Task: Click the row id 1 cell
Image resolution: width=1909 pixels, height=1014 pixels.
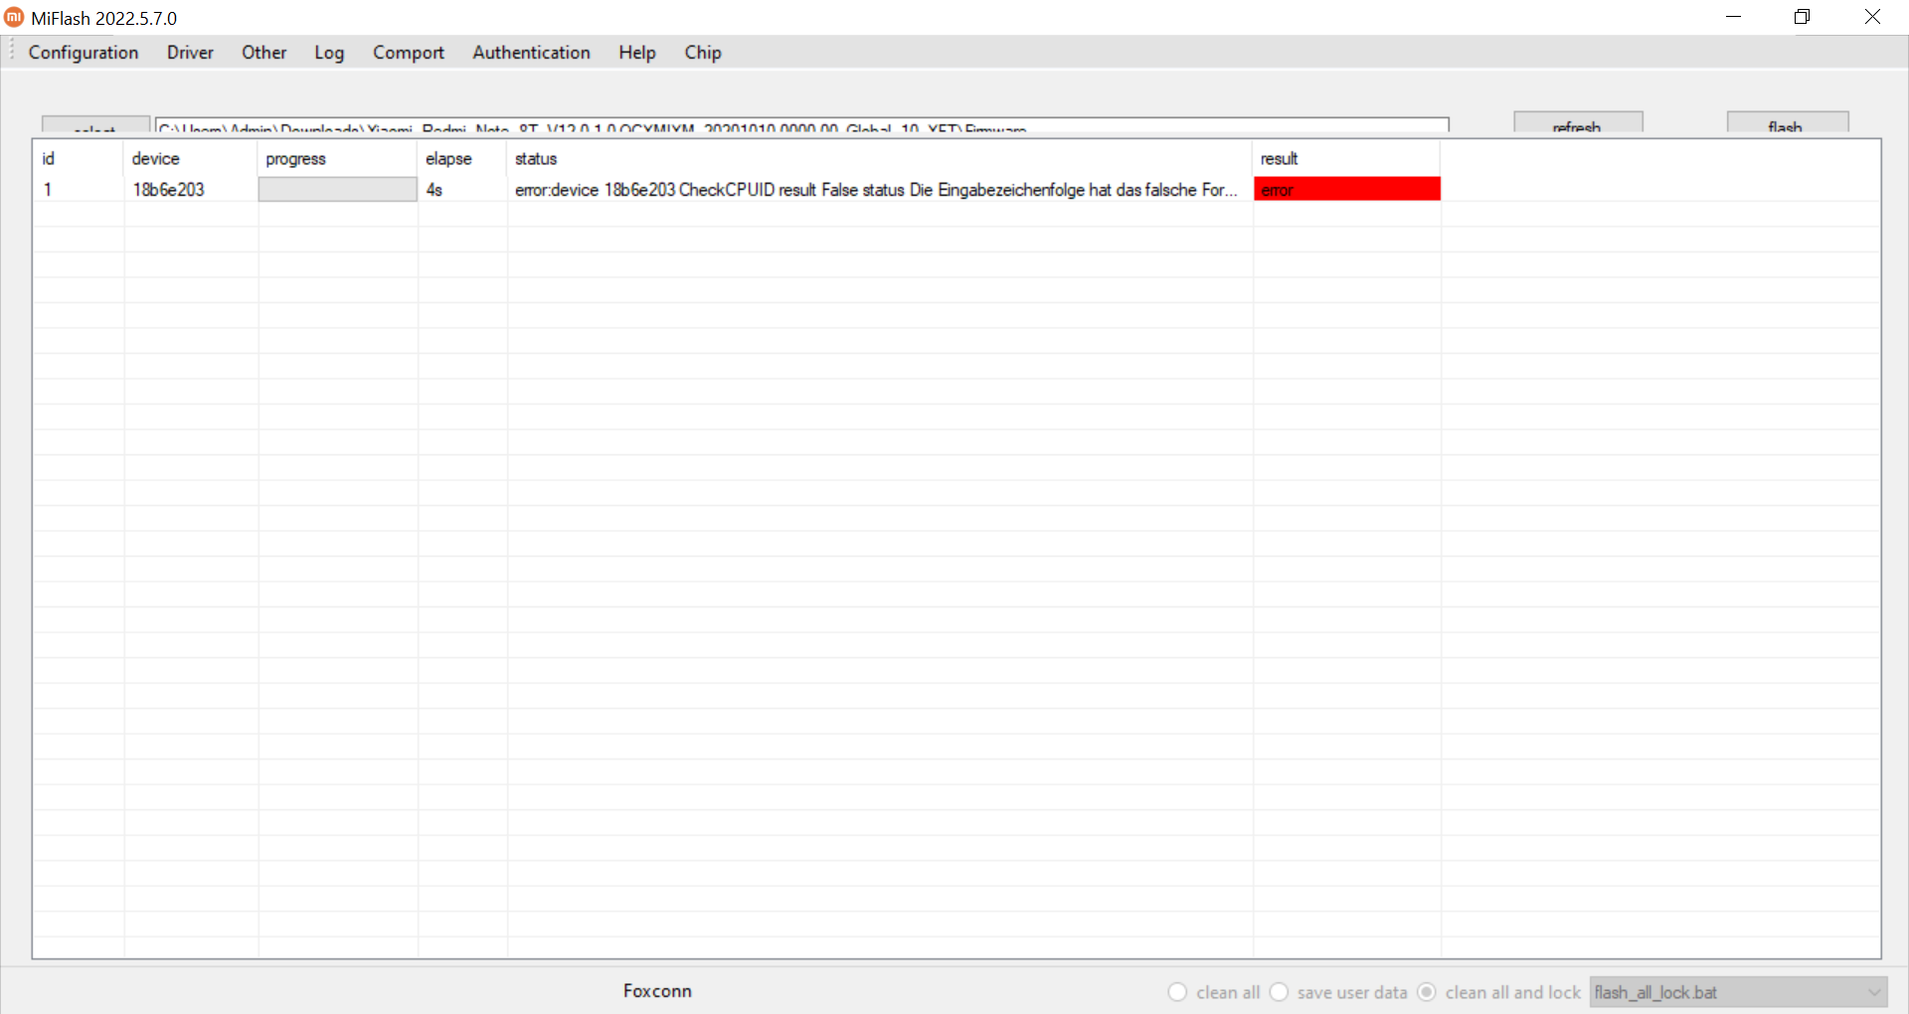Action: [79, 189]
